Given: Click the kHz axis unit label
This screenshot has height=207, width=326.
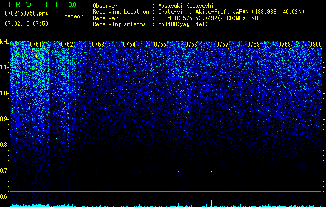Looking at the screenshot, I should click(x=5, y=42).
